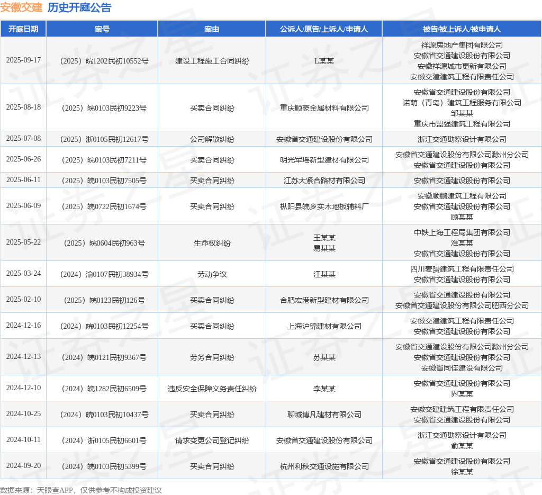Click plaintiff 重庆顺豪金属材料有限公司

(324, 108)
